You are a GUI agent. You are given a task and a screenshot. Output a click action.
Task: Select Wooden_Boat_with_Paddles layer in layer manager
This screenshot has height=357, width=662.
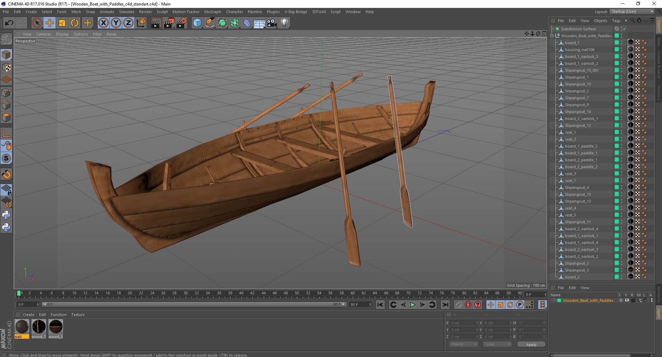pos(588,300)
